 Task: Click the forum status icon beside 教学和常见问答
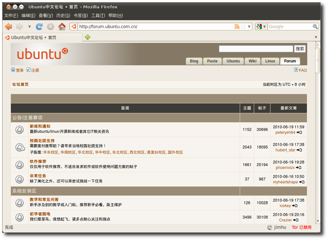[20, 203]
